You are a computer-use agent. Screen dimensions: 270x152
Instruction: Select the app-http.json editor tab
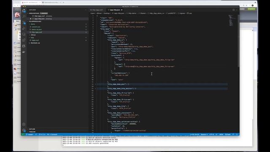pyautogui.click(x=115, y=10)
